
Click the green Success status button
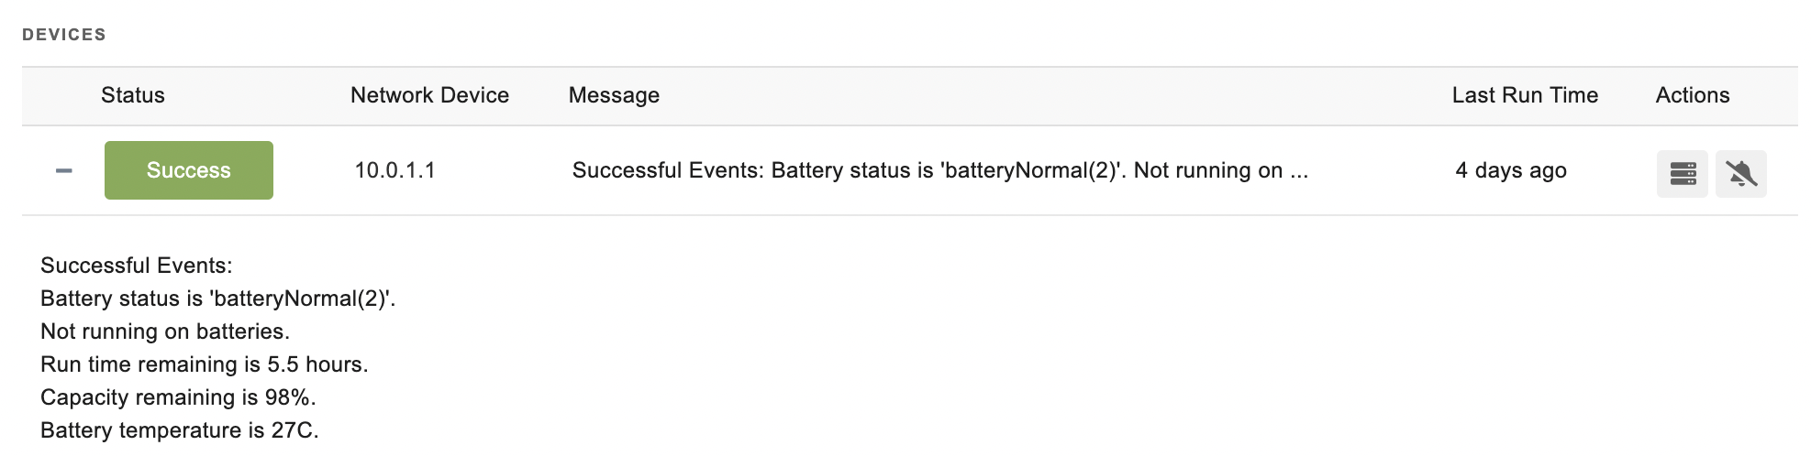click(x=189, y=170)
